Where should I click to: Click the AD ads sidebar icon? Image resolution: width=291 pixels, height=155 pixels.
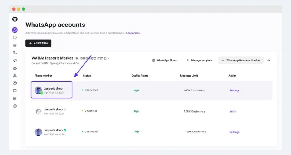(x=15, y=83)
